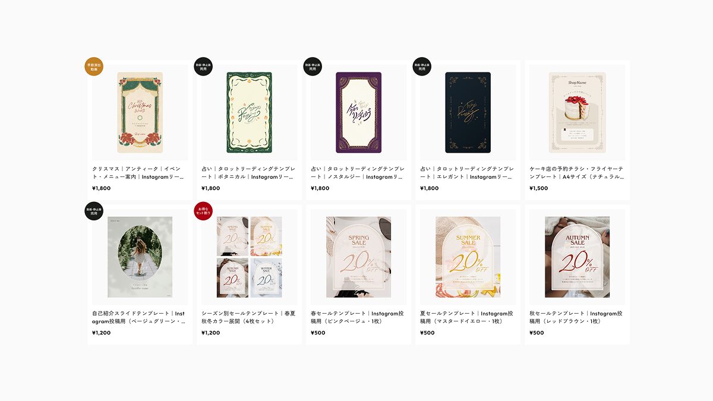Open the four-season sale set thumbnail

pos(249,257)
